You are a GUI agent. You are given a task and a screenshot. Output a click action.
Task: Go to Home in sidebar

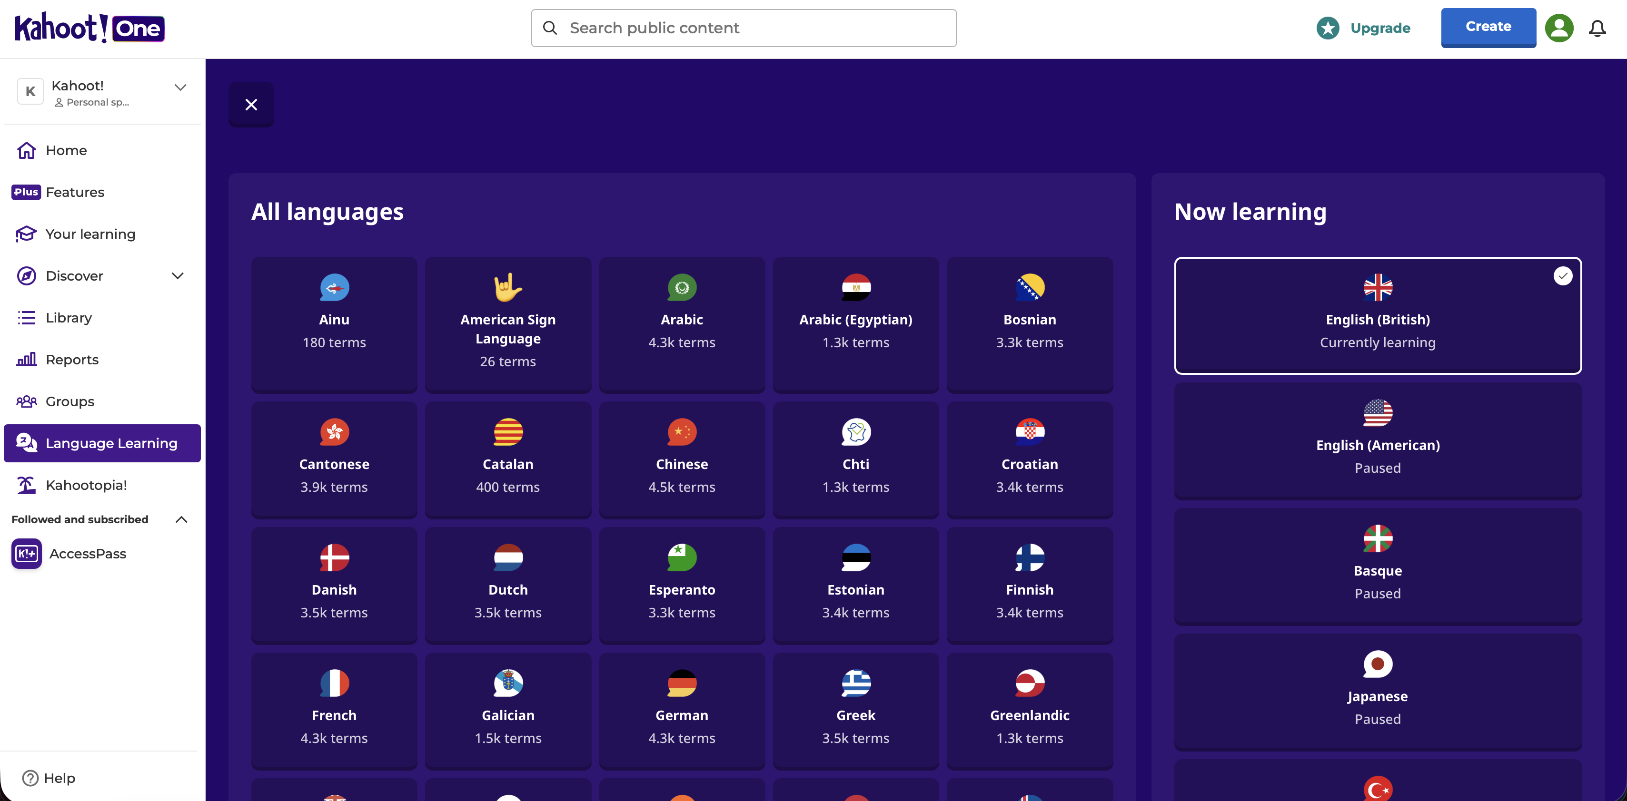[x=102, y=150]
